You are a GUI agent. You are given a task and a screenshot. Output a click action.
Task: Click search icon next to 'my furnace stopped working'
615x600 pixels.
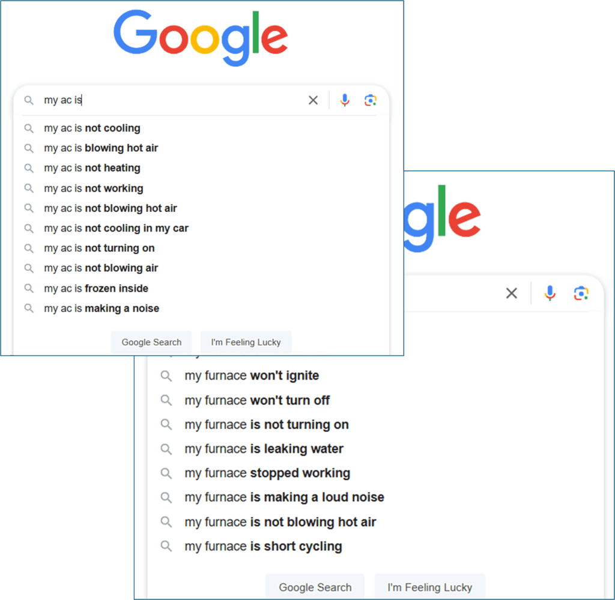166,473
